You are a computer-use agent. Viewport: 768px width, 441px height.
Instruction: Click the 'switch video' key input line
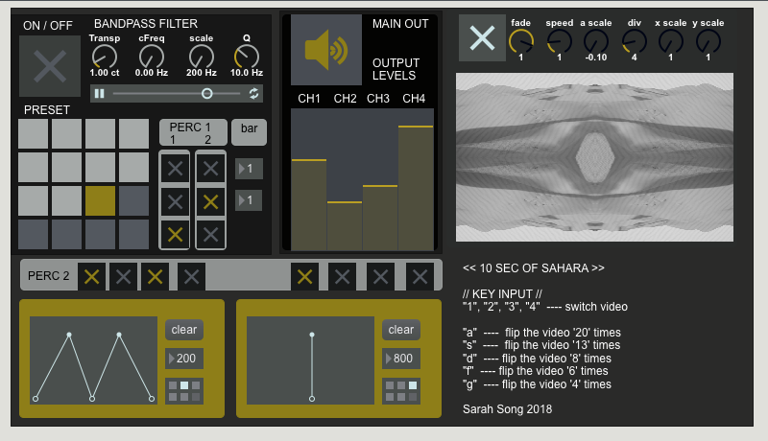point(545,307)
